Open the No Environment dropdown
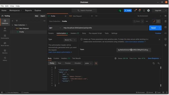 tap(149, 16)
